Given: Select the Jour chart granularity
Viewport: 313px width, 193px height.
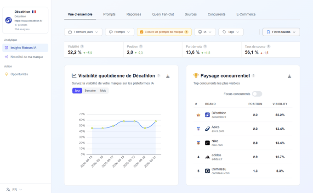Looking at the screenshot, I should pos(77,91).
